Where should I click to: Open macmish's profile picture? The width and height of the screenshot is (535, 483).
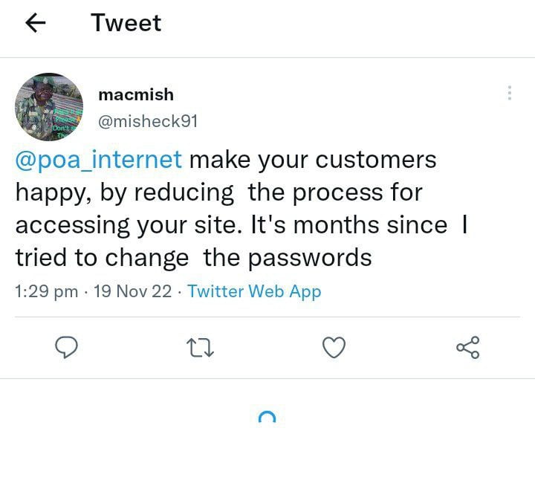point(48,107)
